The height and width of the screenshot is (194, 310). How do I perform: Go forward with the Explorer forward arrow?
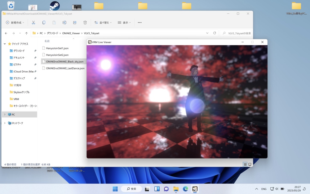point(13,33)
